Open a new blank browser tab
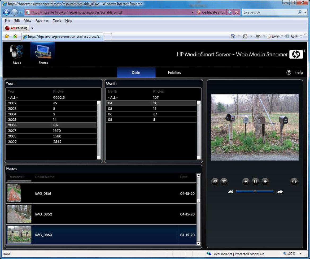Screen dimensions: 310x259 pyautogui.click(x=108, y=37)
